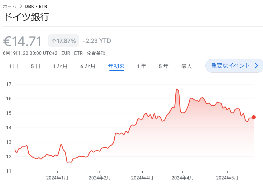
Task: Show the 最大 chart range
Action: point(186,66)
